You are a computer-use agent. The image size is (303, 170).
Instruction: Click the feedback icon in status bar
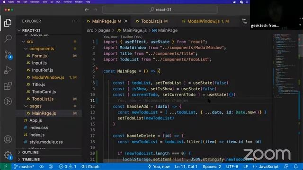click(x=286, y=167)
